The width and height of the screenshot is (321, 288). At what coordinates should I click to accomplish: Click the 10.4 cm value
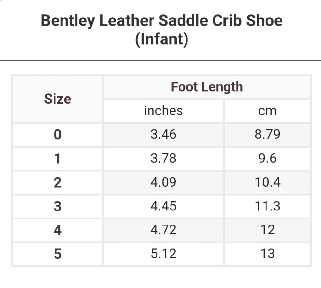(x=267, y=182)
